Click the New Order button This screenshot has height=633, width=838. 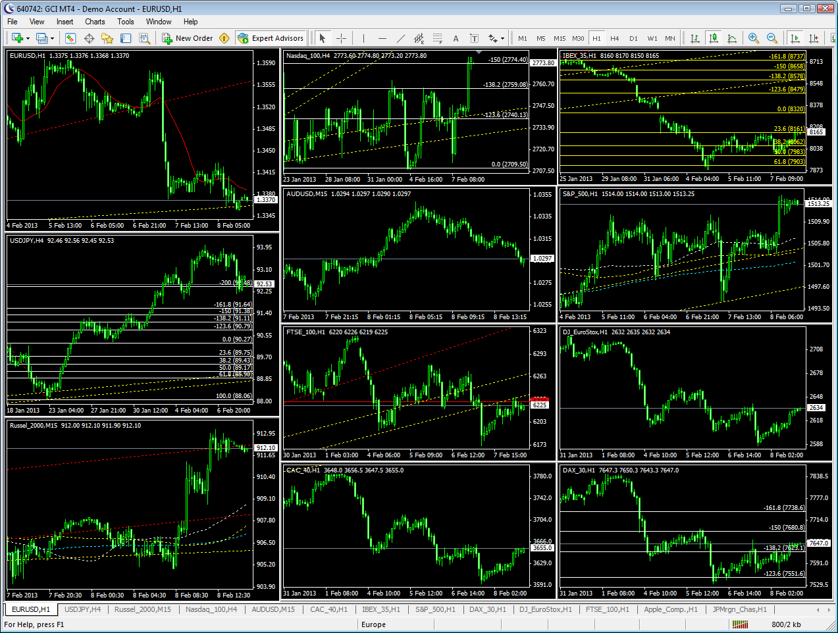188,38
